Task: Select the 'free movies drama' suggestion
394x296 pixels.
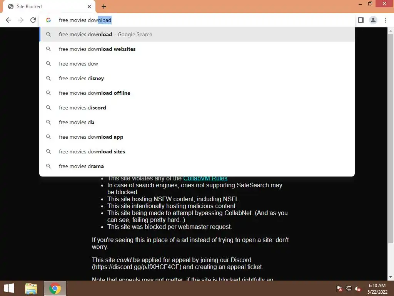Action: (x=197, y=166)
